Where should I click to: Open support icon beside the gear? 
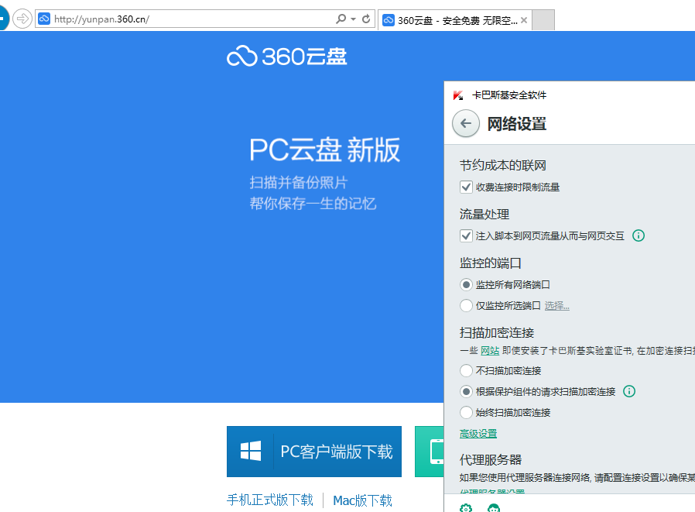tap(493, 507)
